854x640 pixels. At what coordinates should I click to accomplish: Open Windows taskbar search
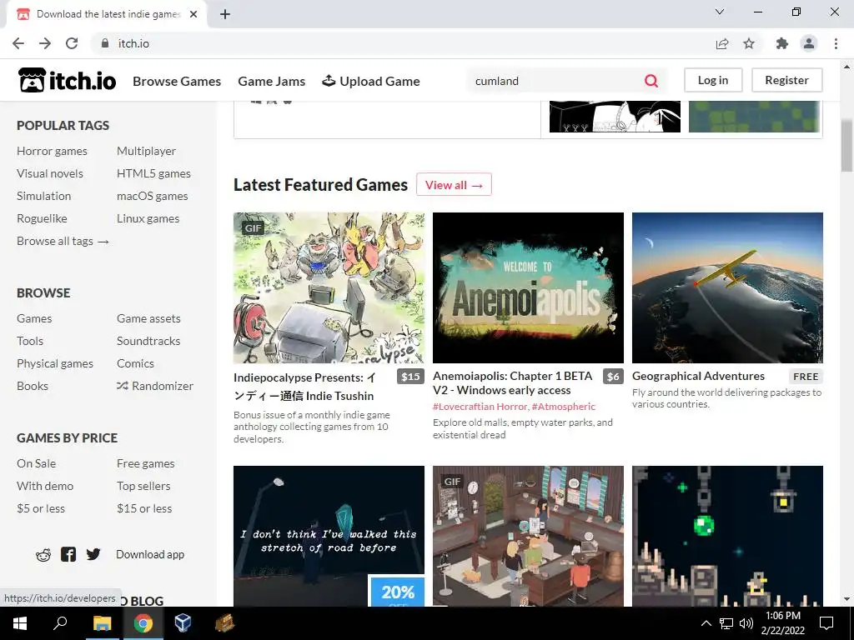click(60, 623)
